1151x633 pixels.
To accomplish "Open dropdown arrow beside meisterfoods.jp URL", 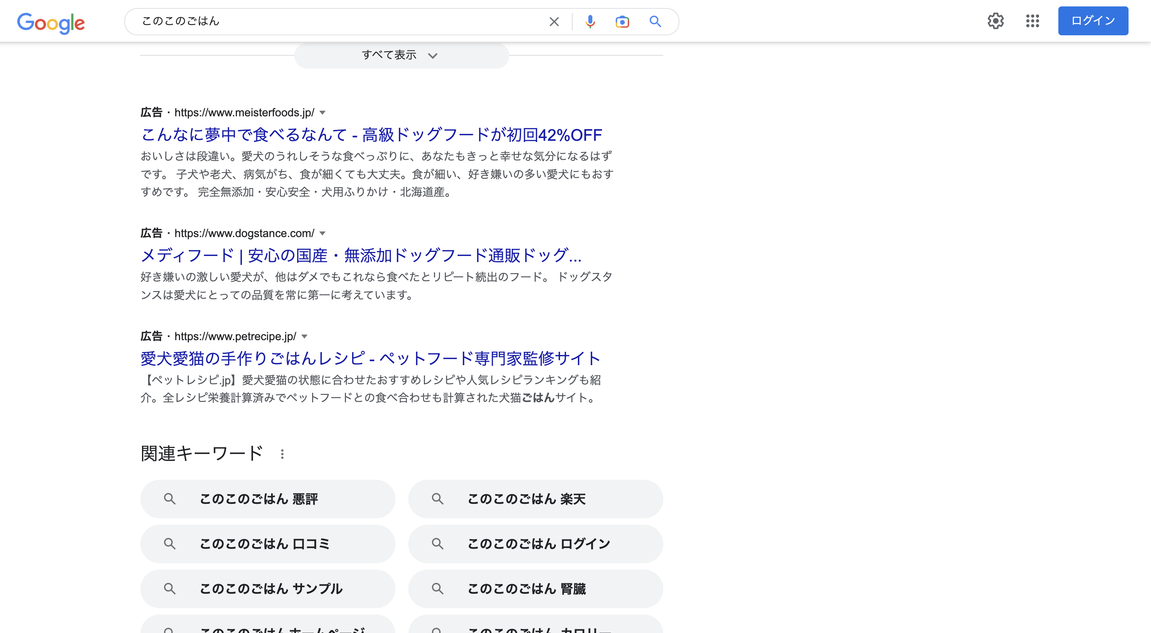I will click(322, 113).
